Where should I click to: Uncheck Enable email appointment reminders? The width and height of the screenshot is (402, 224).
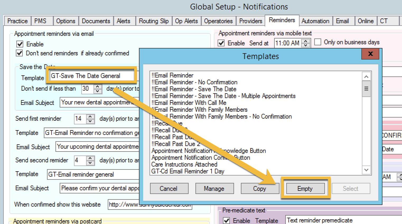pyautogui.click(x=20, y=44)
